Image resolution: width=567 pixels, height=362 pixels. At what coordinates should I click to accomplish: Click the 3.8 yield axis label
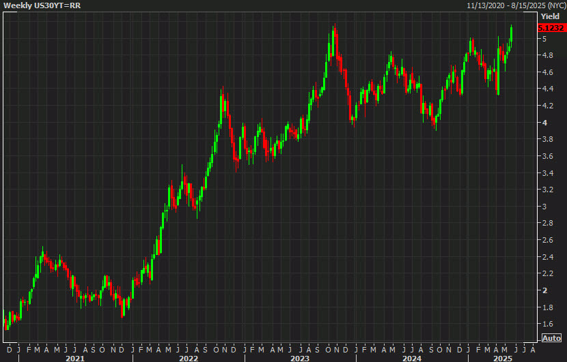547,139
